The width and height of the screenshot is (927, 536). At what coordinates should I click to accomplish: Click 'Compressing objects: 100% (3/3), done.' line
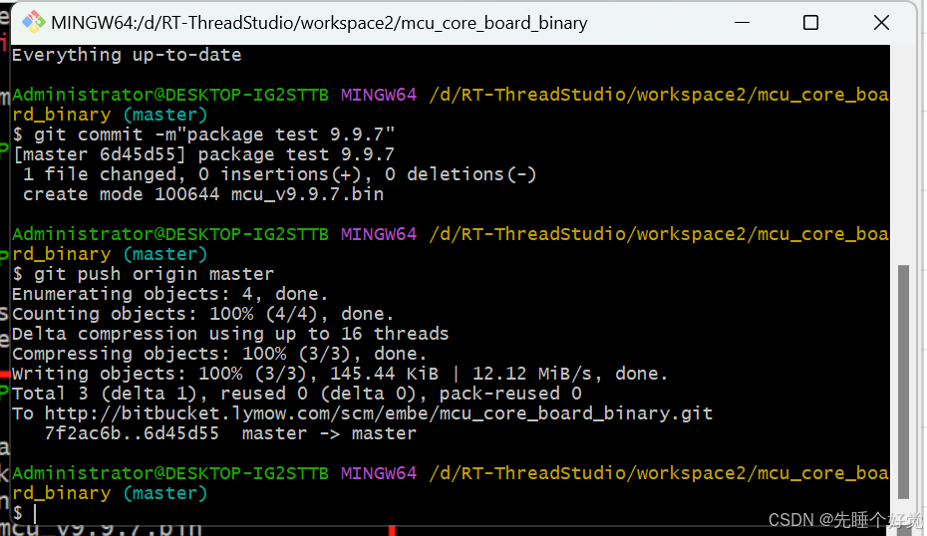pos(219,354)
